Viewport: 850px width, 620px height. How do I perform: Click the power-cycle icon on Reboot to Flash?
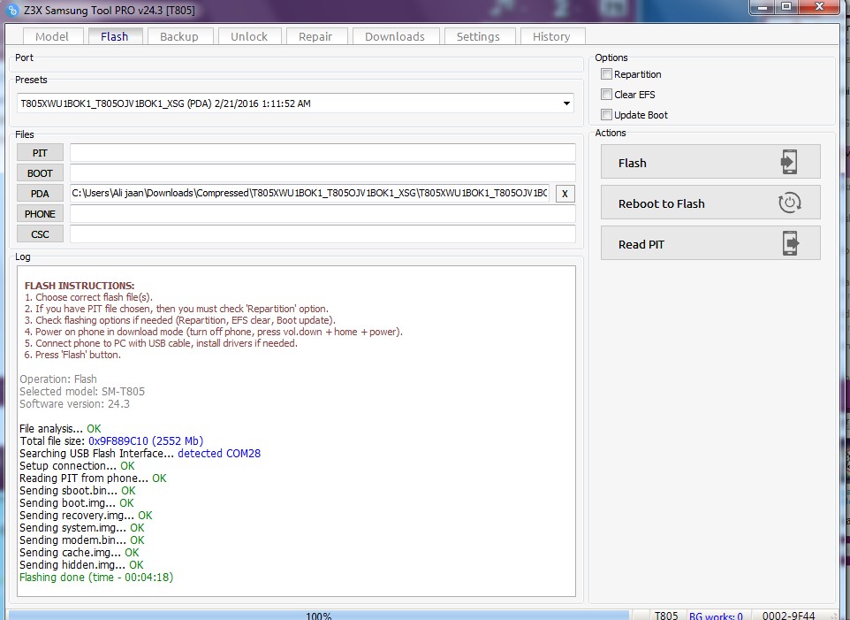coord(789,203)
